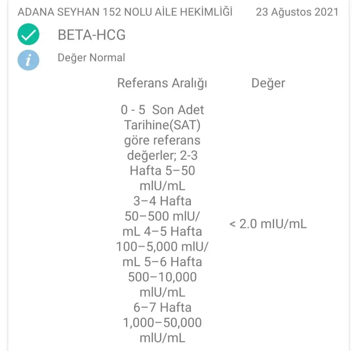Click the "Referans Aralığı" column header
The width and height of the screenshot is (357, 351).
162,83
